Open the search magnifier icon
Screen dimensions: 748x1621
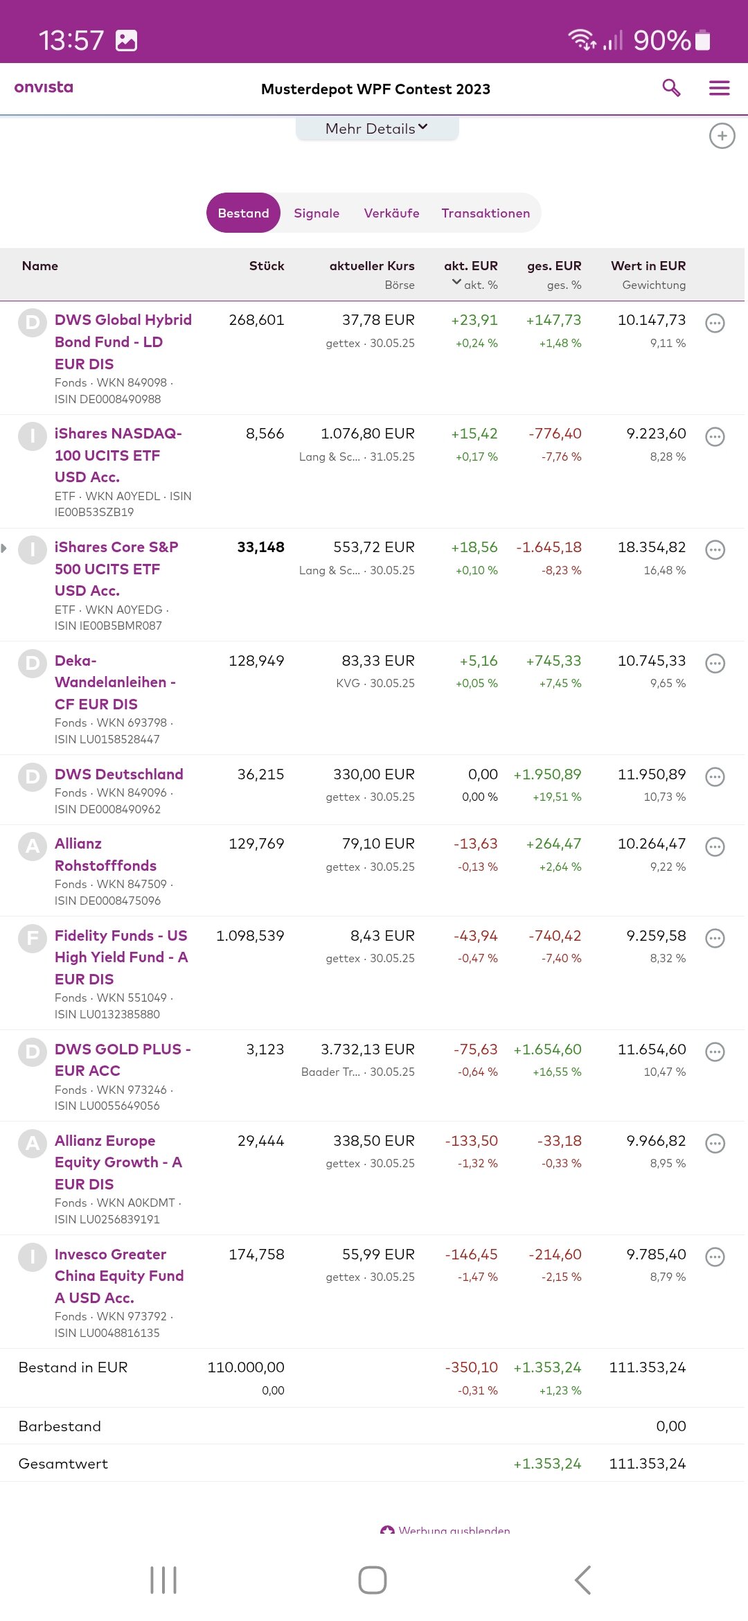point(671,88)
